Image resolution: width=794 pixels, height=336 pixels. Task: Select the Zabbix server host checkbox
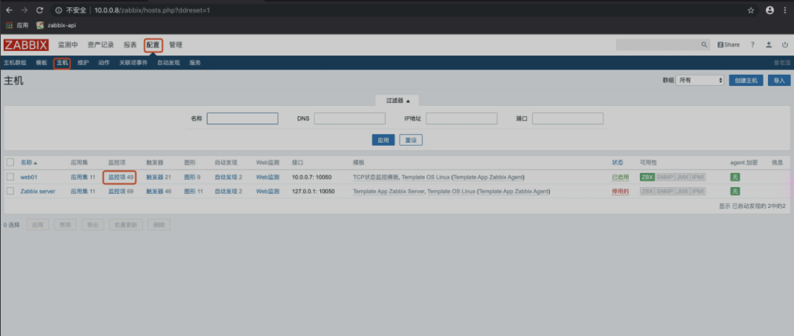coord(10,191)
